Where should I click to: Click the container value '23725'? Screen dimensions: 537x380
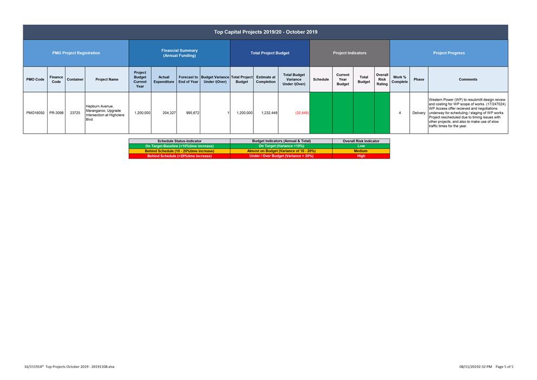pyautogui.click(x=75, y=113)
